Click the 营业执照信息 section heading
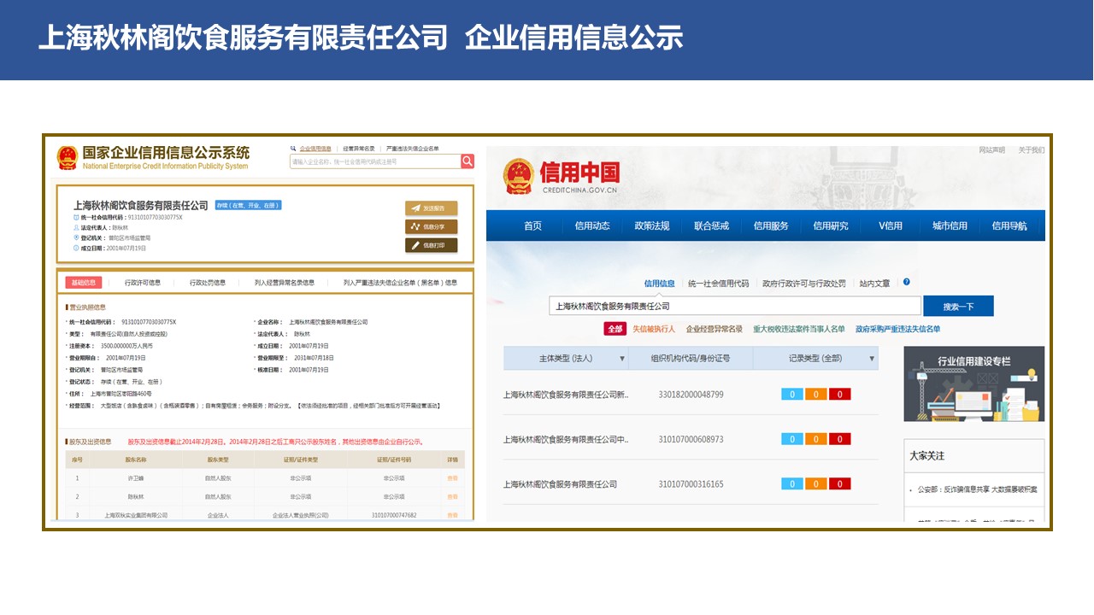Screen dimensions: 1094x615 [88, 307]
